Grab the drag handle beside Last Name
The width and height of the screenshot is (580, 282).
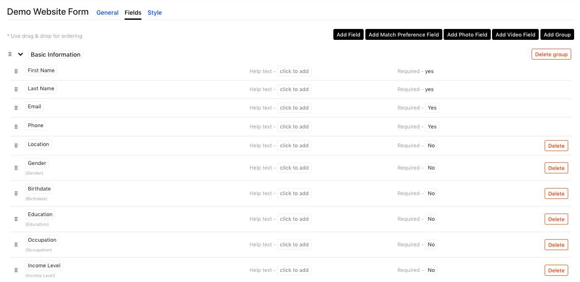pos(16,89)
